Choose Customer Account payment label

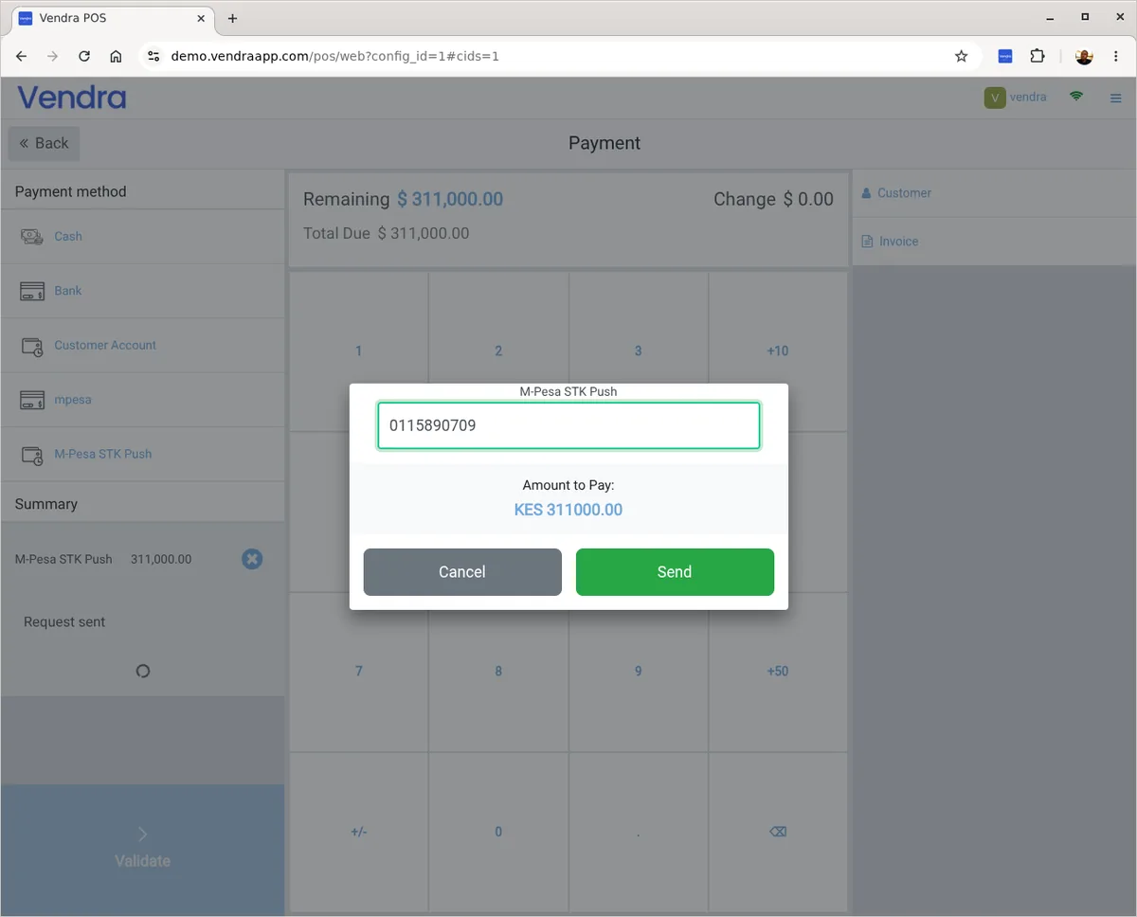tap(105, 345)
